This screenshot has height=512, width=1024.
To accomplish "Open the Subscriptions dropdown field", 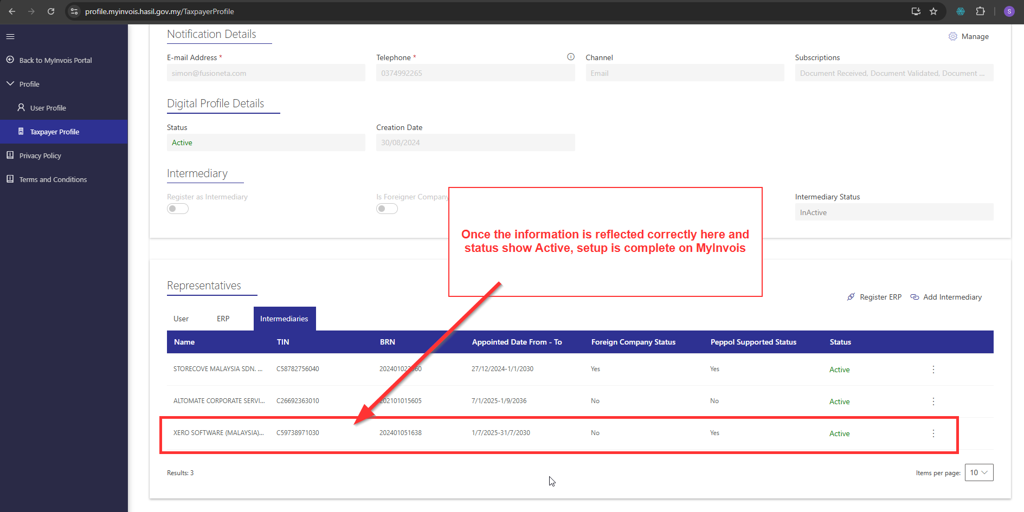I will [x=893, y=73].
